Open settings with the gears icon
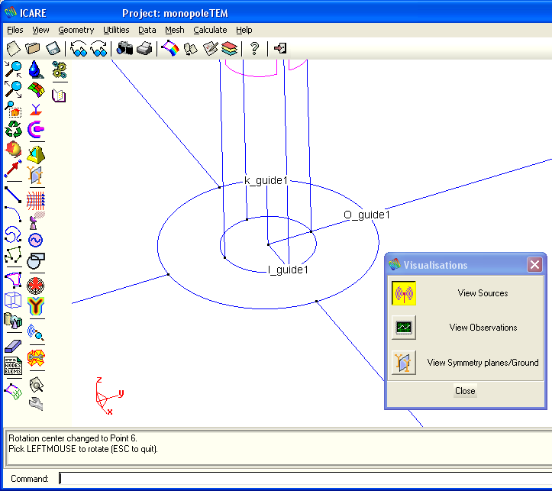This screenshot has height=491, width=552. point(59,69)
